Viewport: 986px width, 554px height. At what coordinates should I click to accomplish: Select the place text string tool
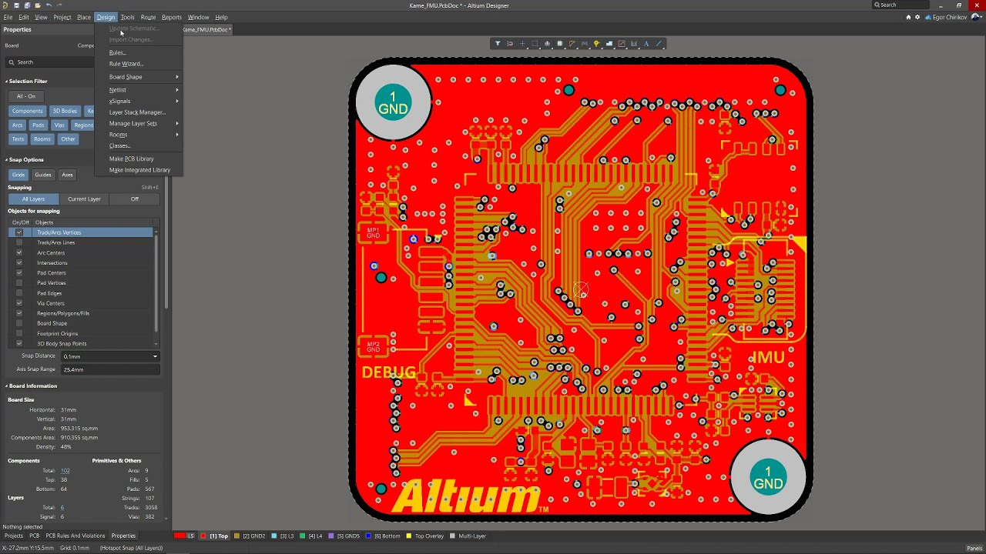(646, 44)
